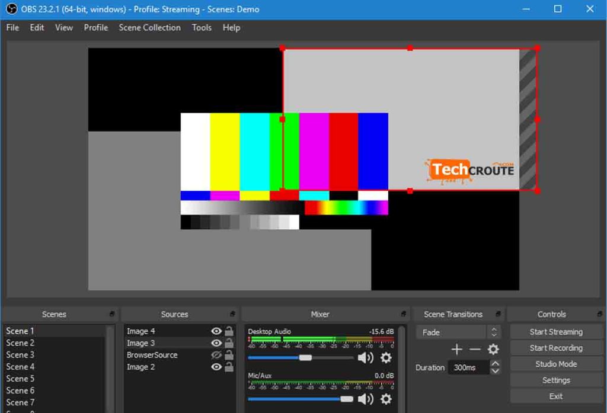Open Studio Mode
Screen dimensions: 607x413
pyautogui.click(x=556, y=364)
